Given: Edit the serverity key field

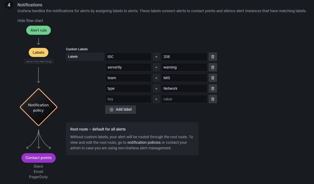Looking at the screenshot, I should click(x=128, y=67).
